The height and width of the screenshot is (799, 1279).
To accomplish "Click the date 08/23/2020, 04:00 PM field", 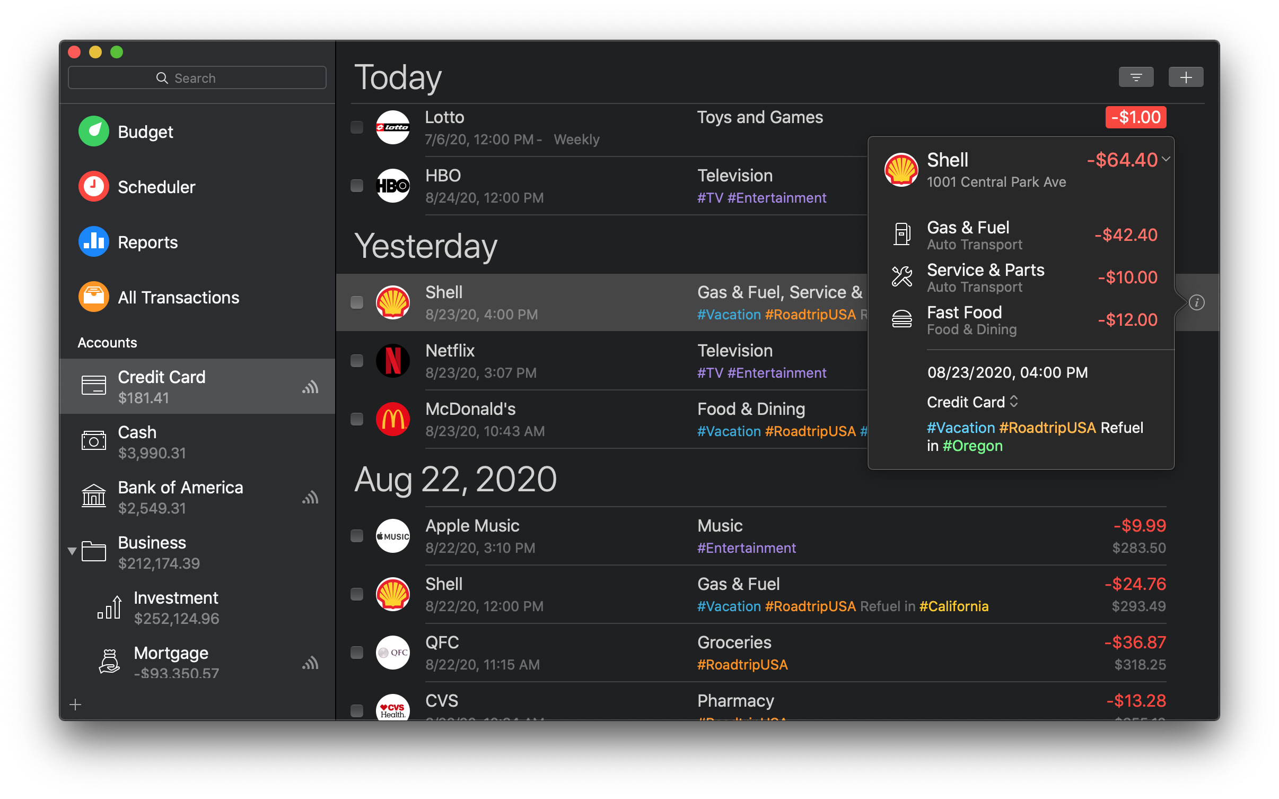I will (1008, 372).
